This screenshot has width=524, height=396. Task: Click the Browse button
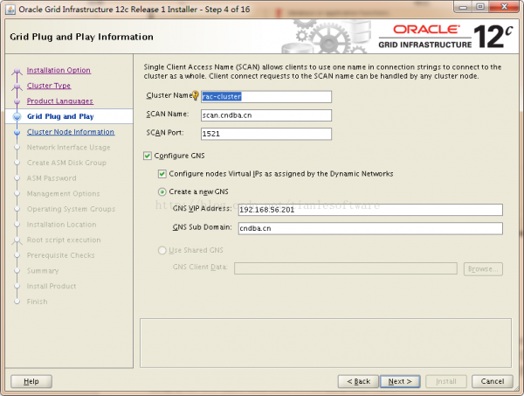[483, 269]
